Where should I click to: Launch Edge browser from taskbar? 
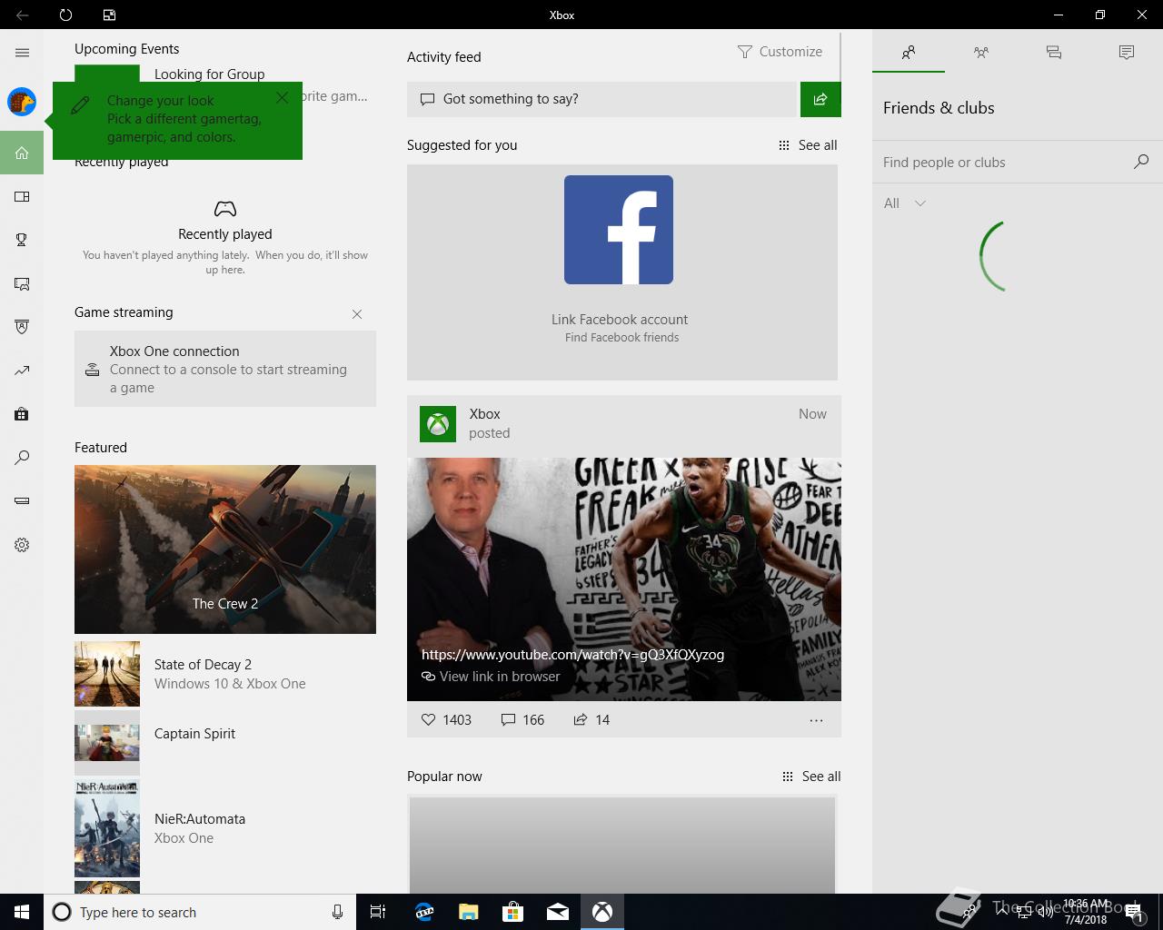coord(424,912)
